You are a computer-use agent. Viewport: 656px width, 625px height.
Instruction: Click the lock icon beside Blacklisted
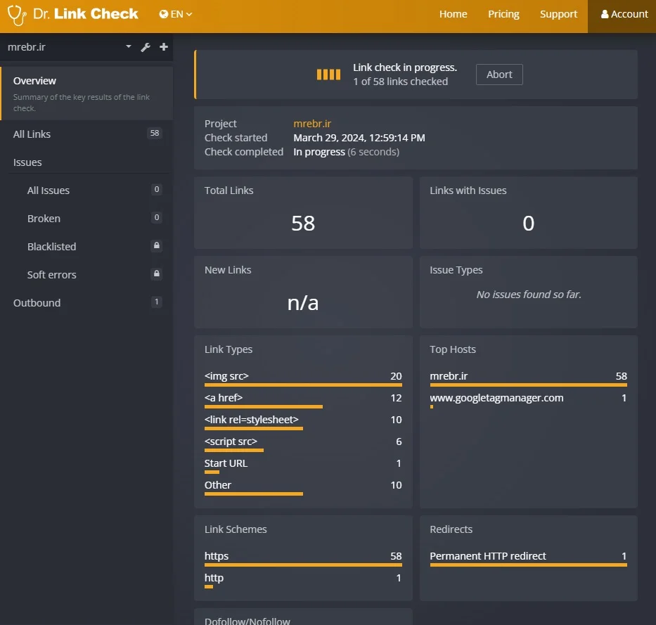157,245
